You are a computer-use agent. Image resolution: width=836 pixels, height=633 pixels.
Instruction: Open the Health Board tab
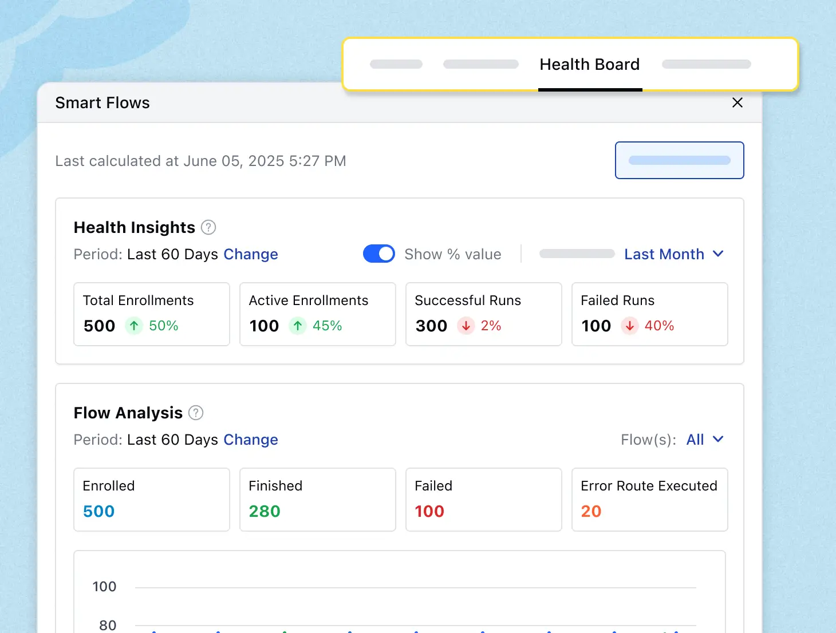[590, 65]
